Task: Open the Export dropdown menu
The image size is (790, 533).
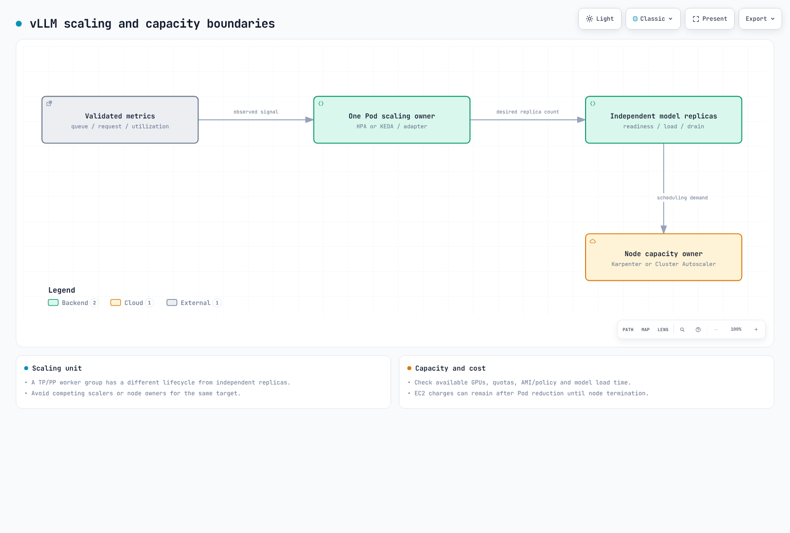Action: (x=760, y=19)
